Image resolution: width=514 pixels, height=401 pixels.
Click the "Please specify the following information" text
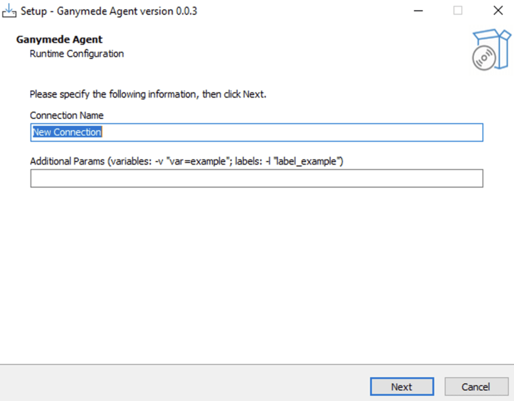(x=148, y=94)
